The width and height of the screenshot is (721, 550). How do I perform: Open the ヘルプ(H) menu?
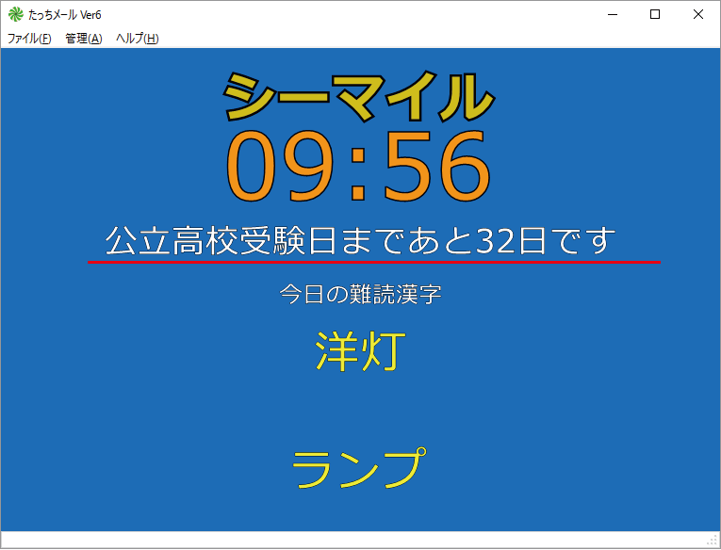tap(137, 39)
